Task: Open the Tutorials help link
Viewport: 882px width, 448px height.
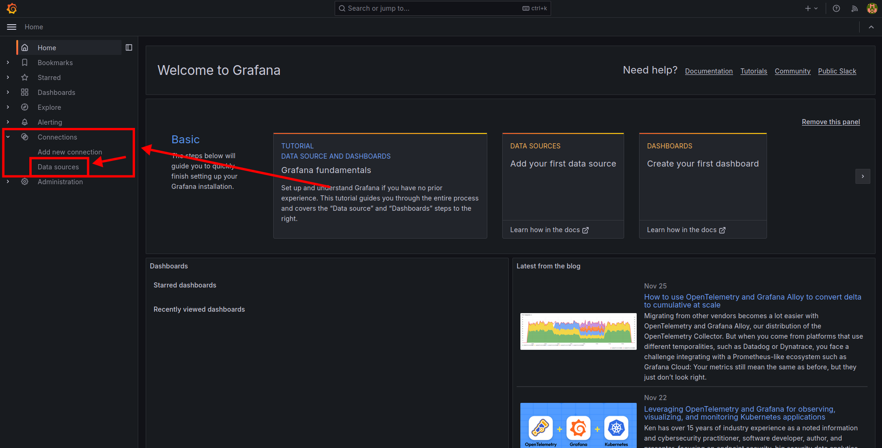Action: point(754,71)
